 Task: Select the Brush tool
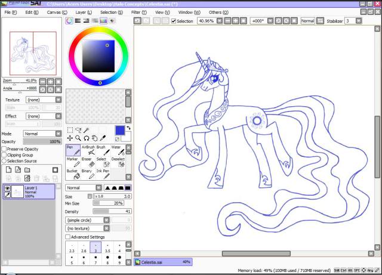coord(103,150)
